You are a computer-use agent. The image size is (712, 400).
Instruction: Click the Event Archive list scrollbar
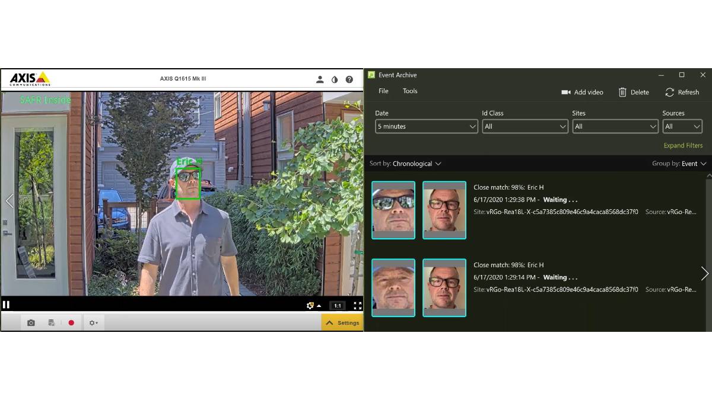click(x=709, y=252)
